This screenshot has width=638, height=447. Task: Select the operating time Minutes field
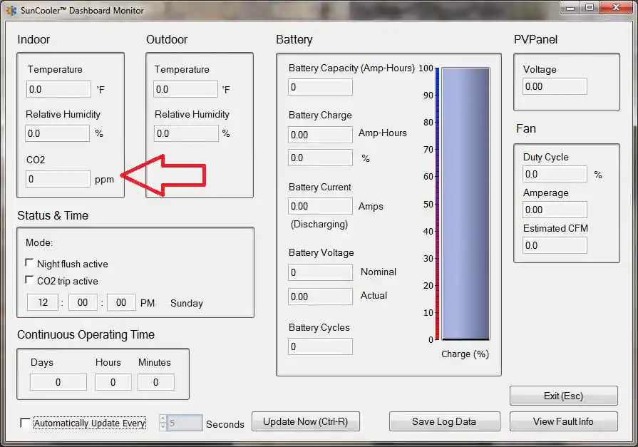click(156, 382)
